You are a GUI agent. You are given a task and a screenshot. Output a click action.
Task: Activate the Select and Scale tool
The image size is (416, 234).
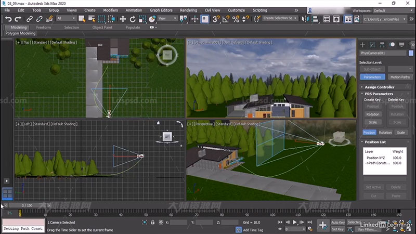tap(142, 19)
